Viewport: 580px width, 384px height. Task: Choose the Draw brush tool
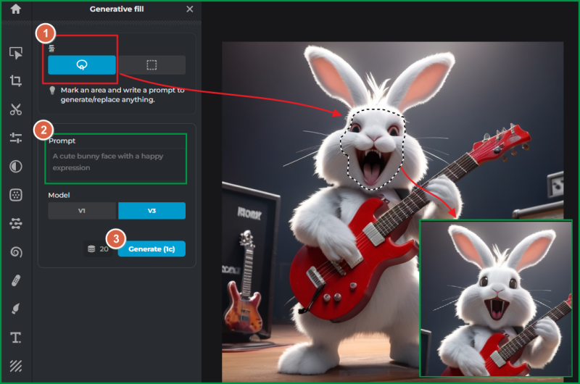(x=16, y=309)
